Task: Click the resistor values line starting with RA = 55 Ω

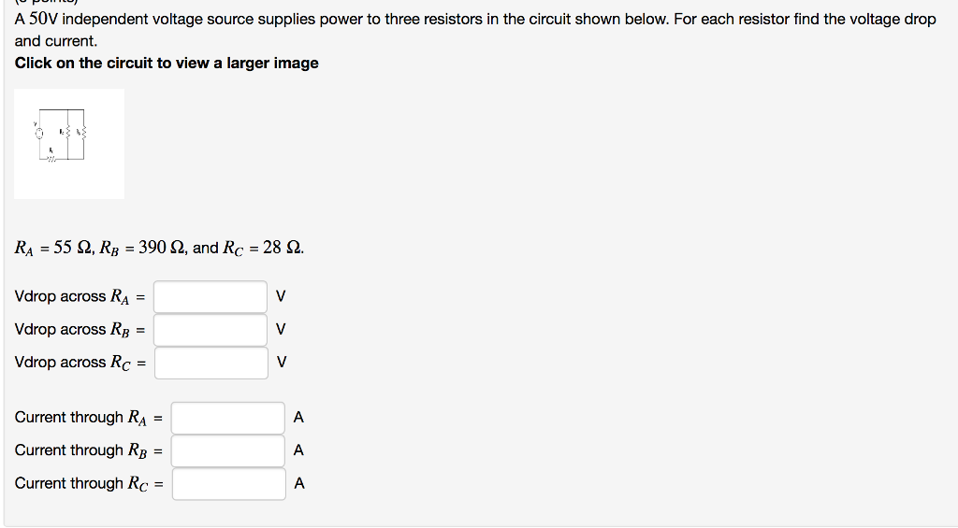Action: point(159,248)
